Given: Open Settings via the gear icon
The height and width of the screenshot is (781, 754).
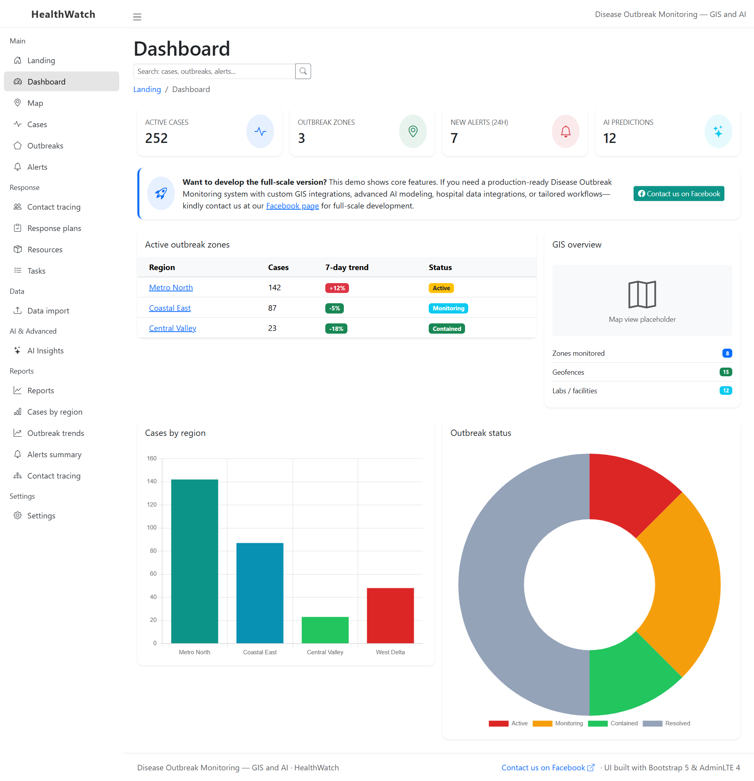Looking at the screenshot, I should coord(17,515).
